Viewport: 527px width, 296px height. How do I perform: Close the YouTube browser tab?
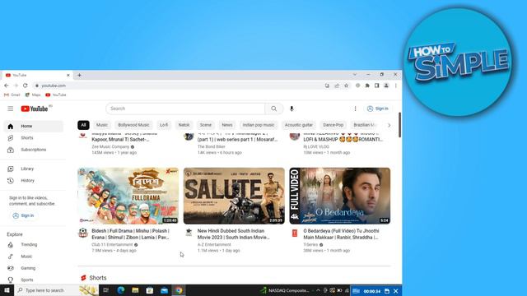pos(68,75)
